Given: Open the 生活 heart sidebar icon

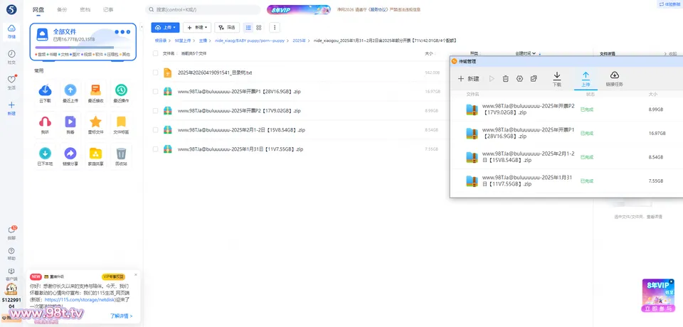Looking at the screenshot, I should click(12, 82).
